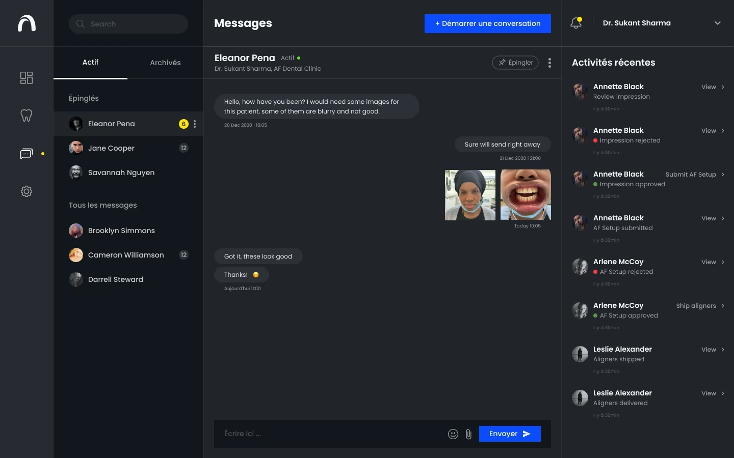Click Submit AF Setup link
This screenshot has width=734, height=458.
(691, 175)
